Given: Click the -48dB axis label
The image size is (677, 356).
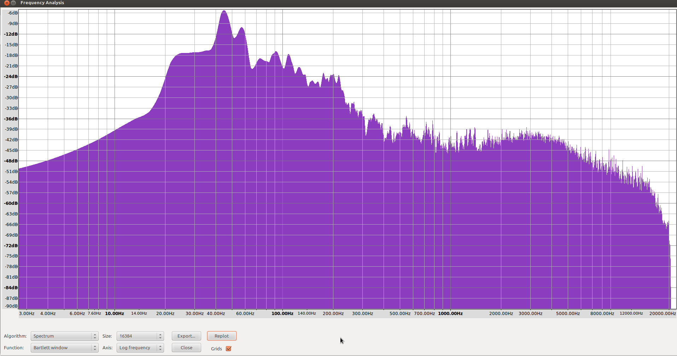Looking at the screenshot, I should point(11,161).
